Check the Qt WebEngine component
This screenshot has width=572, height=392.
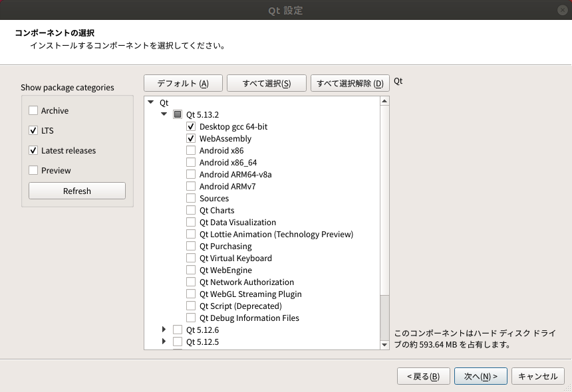pos(191,270)
